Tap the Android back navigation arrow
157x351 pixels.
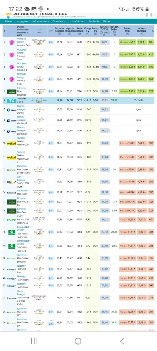coord(122,341)
